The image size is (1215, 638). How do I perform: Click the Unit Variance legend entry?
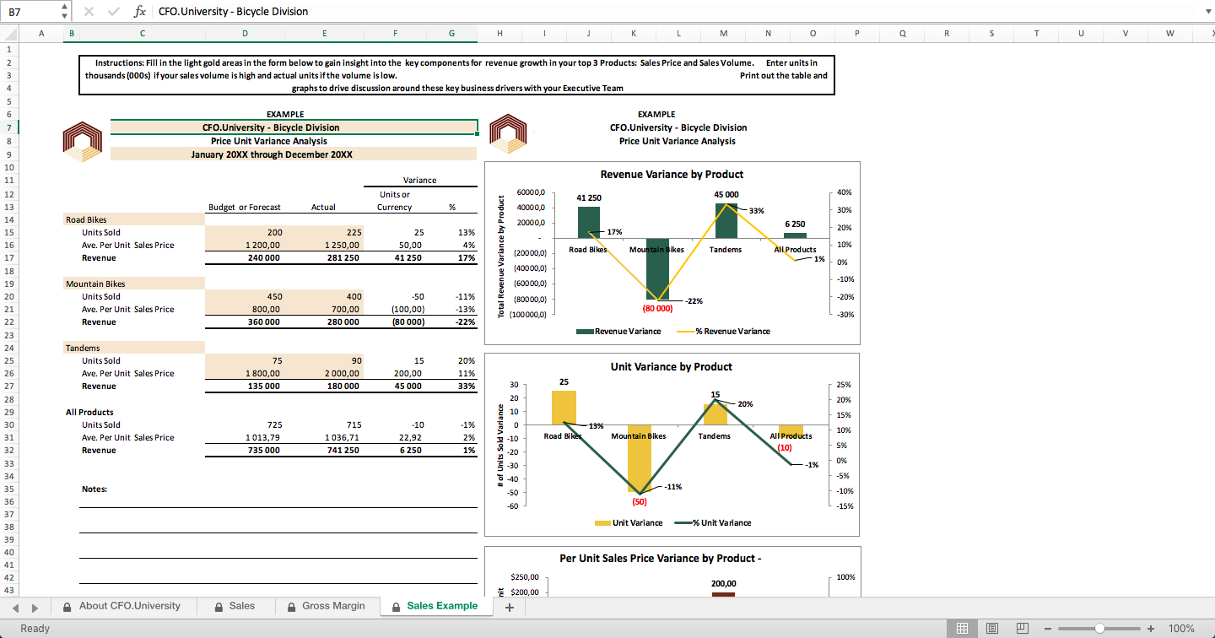(629, 523)
